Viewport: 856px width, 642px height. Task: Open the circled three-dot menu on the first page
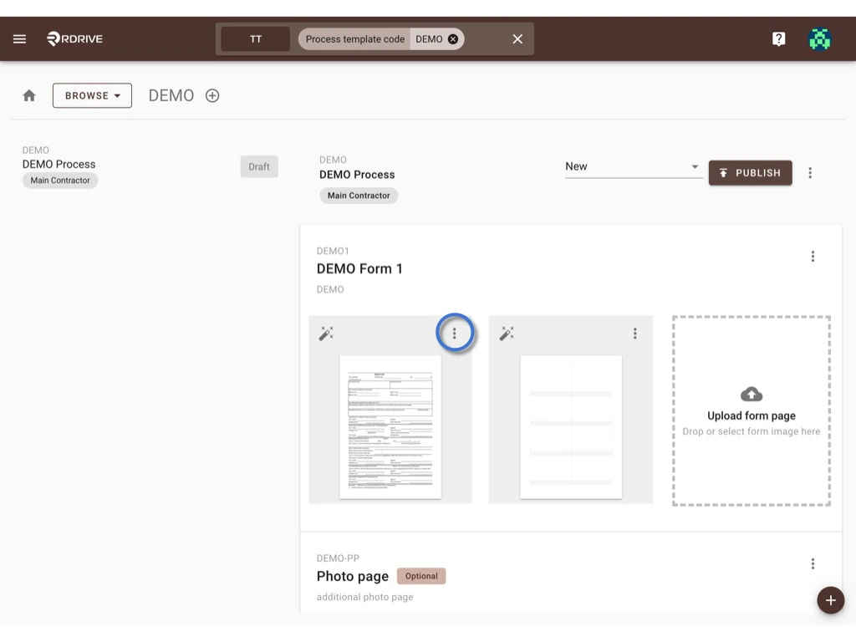click(455, 333)
